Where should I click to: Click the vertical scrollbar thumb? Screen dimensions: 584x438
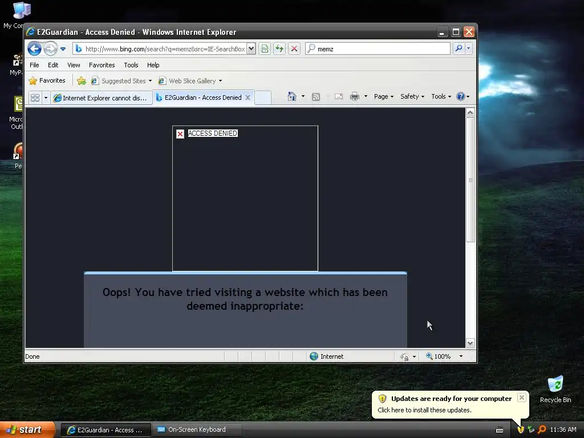pos(471,180)
